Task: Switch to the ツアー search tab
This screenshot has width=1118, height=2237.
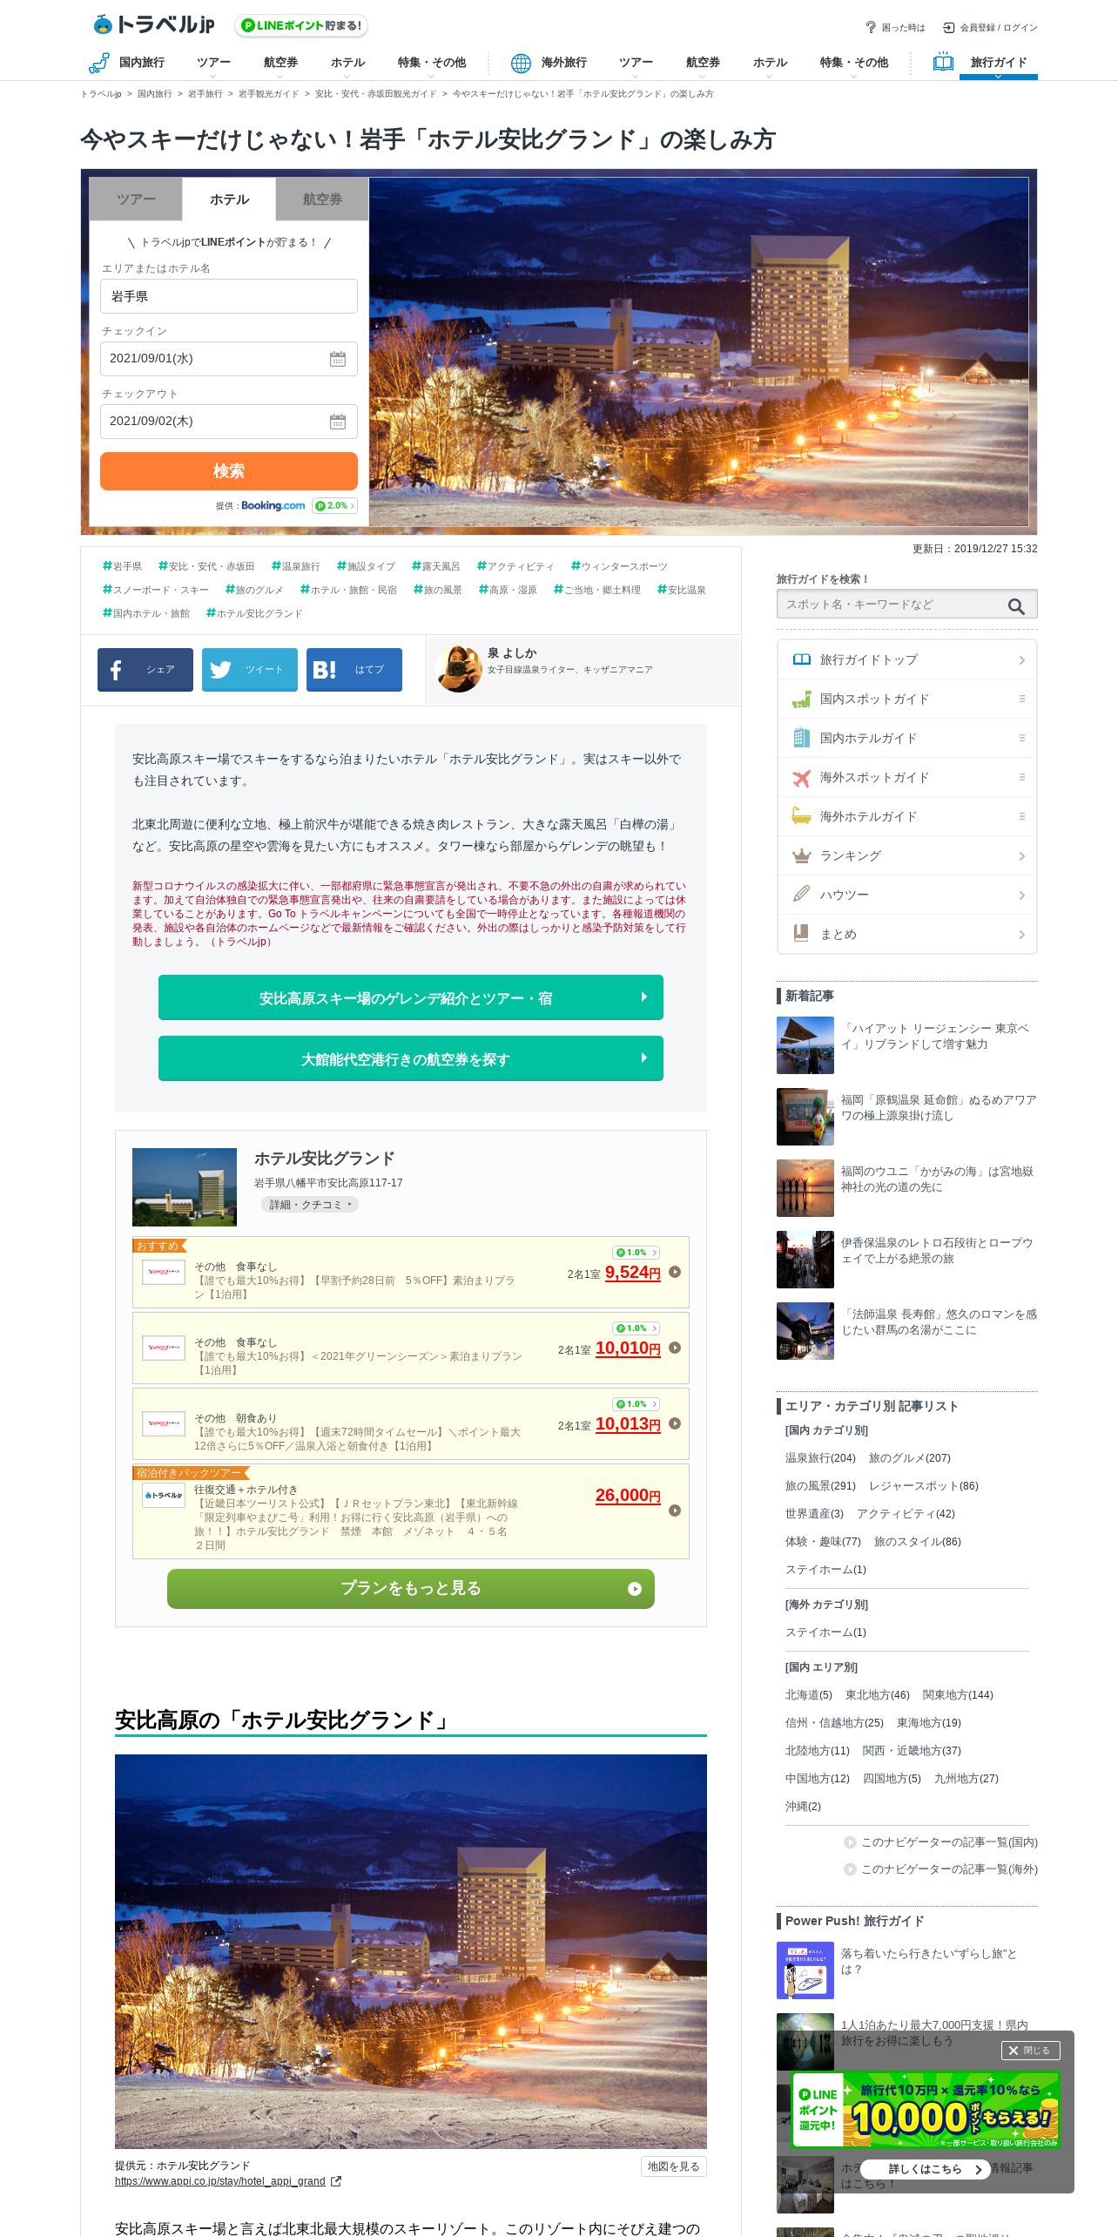Action: click(136, 199)
